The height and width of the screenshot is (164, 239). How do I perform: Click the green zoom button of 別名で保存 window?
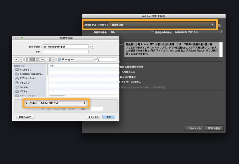(22, 38)
